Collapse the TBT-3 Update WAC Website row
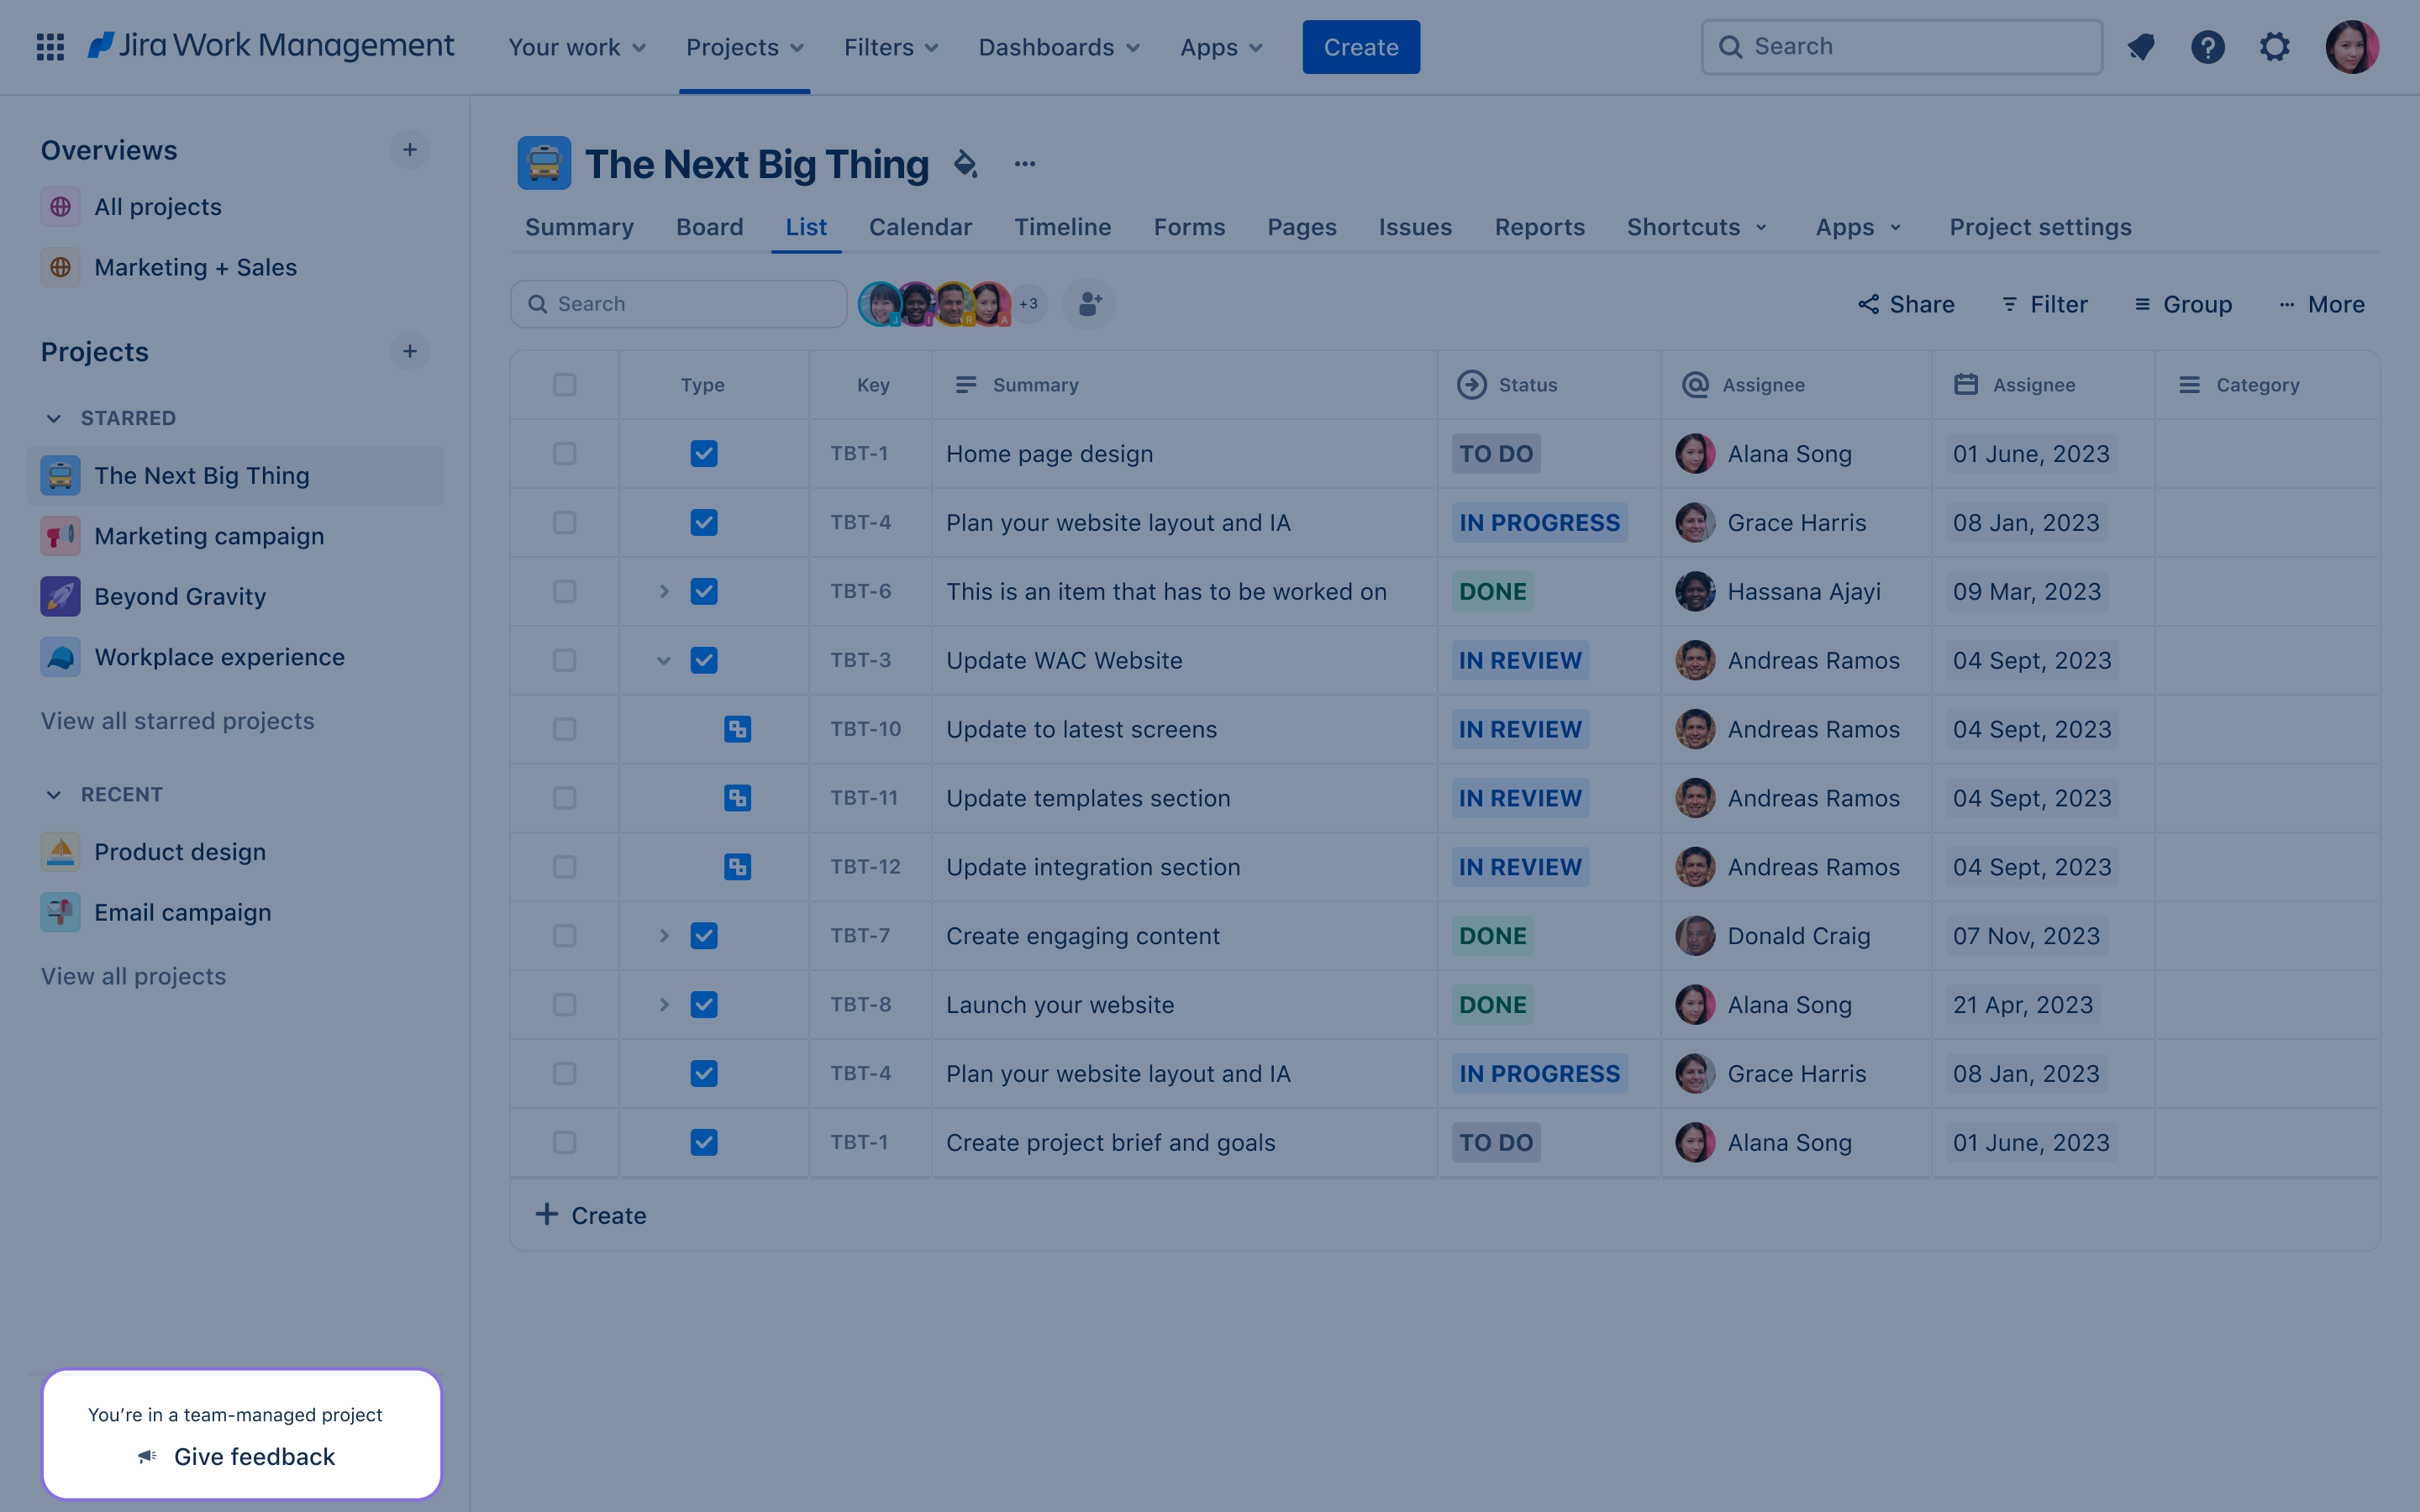 tap(662, 660)
